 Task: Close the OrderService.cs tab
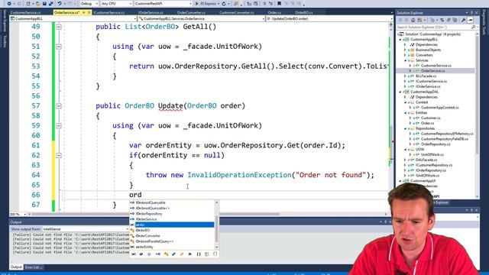point(89,12)
